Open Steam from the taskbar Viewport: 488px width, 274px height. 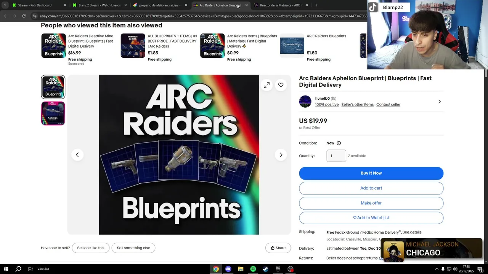pyautogui.click(x=265, y=269)
